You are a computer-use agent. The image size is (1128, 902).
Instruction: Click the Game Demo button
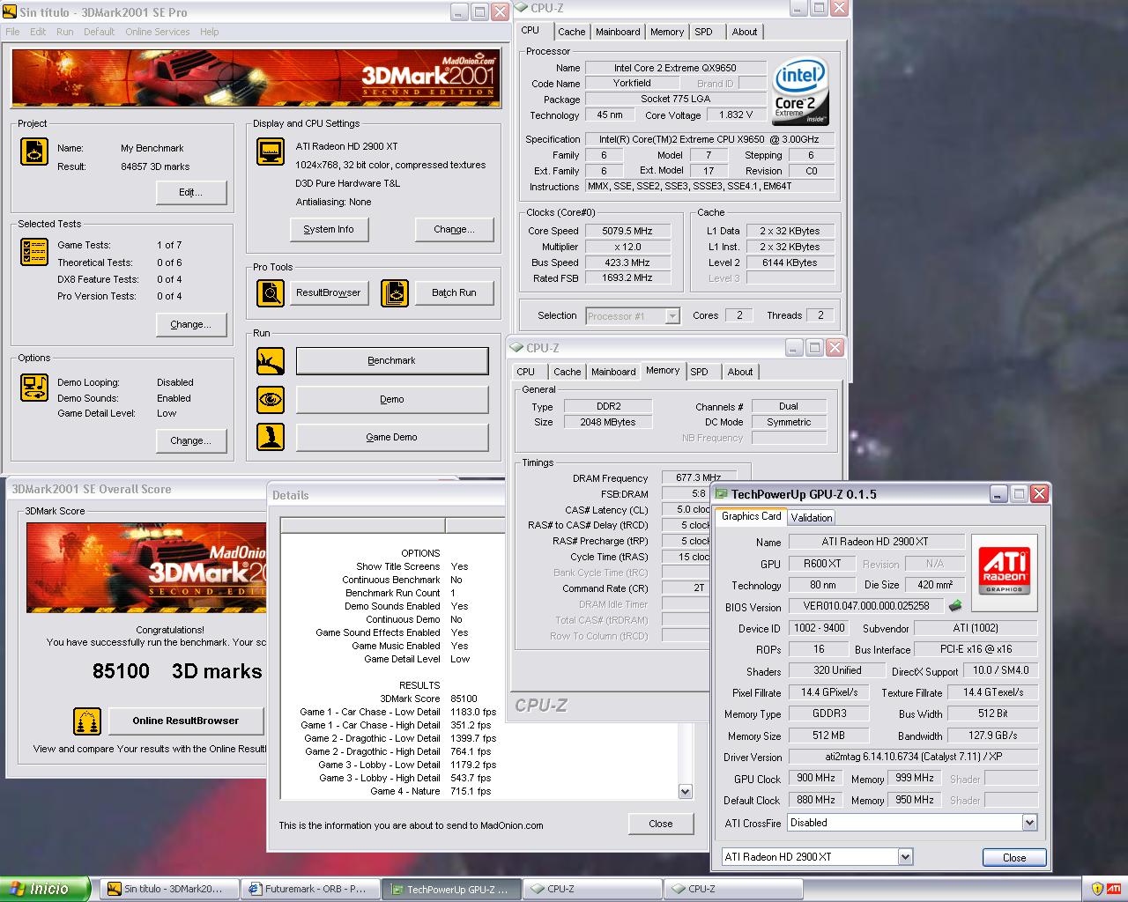[x=392, y=437]
